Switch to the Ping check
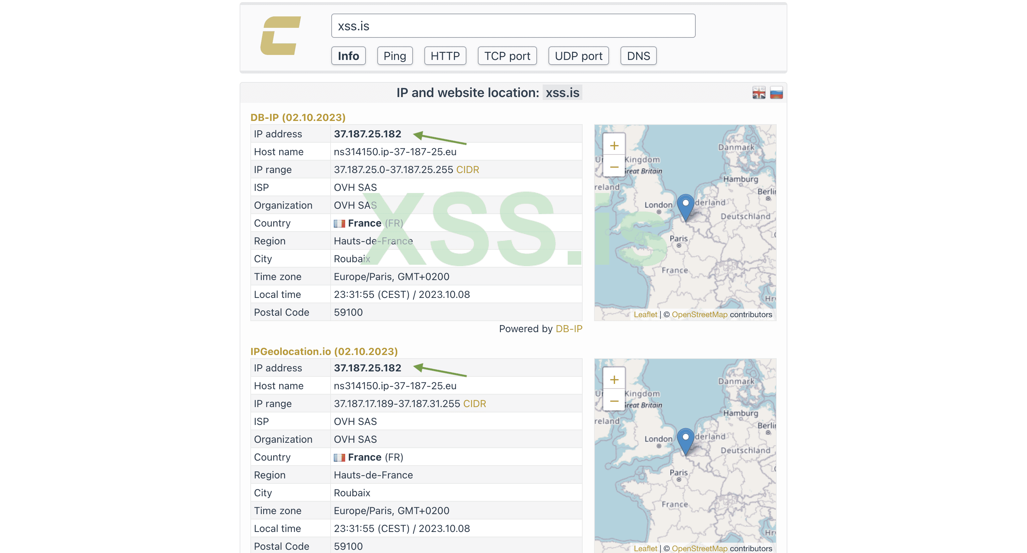The height and width of the screenshot is (553, 1027). (394, 56)
